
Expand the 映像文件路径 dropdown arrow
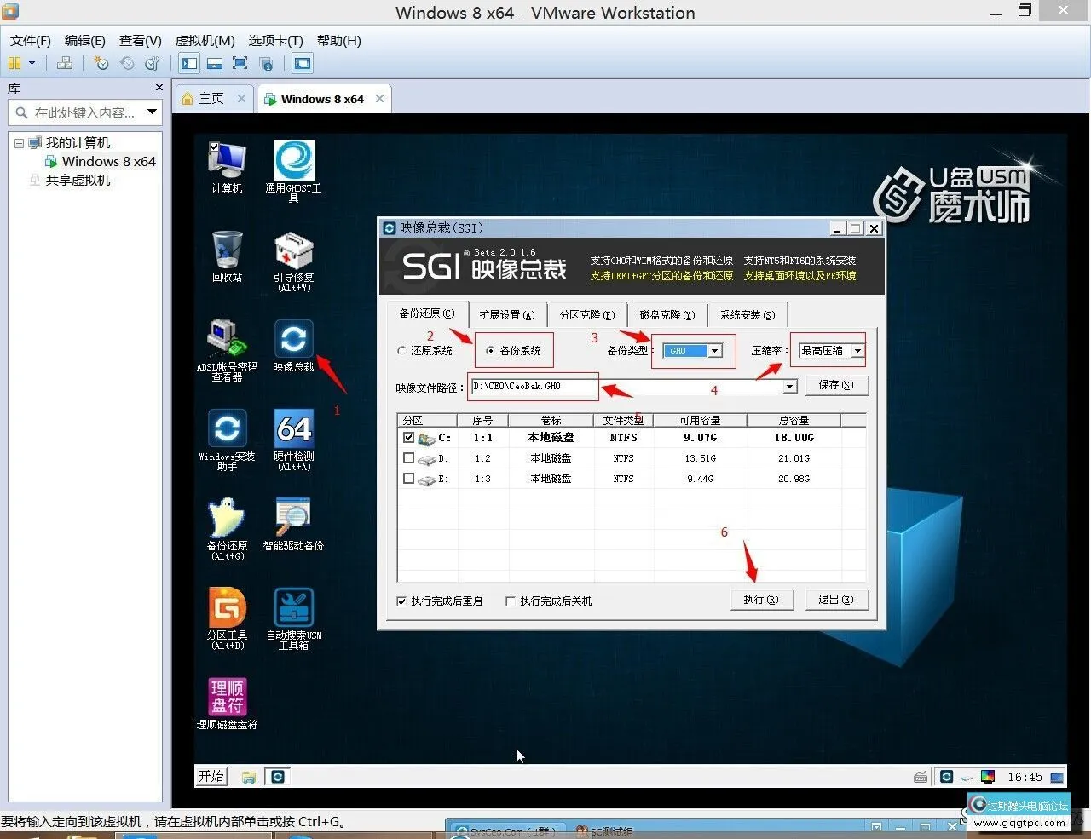coord(790,387)
